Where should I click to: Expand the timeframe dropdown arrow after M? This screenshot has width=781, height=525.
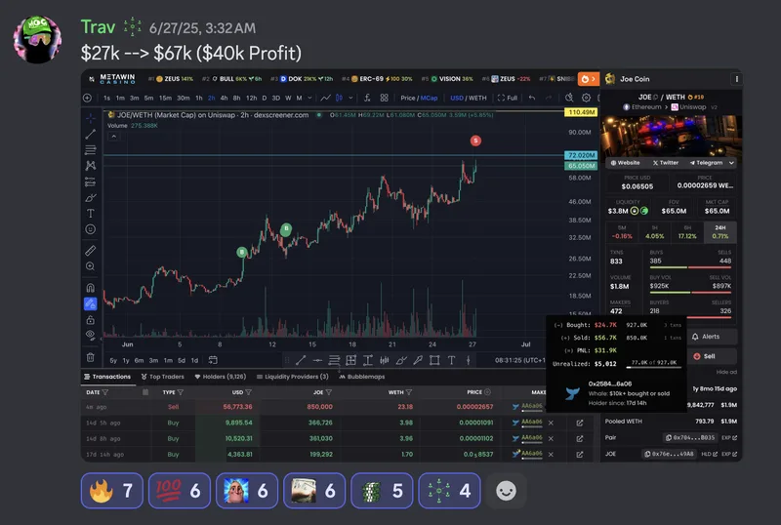[309, 99]
